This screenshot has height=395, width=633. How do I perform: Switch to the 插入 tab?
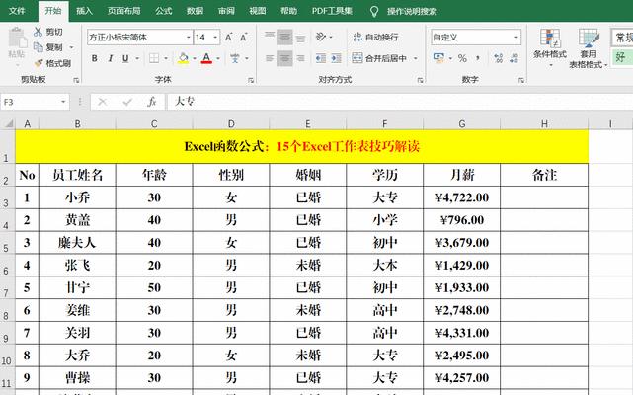[x=84, y=11]
